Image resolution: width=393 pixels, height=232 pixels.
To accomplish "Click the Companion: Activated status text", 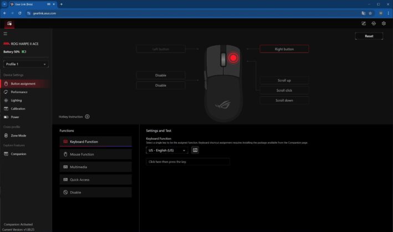I will tap(18, 224).
